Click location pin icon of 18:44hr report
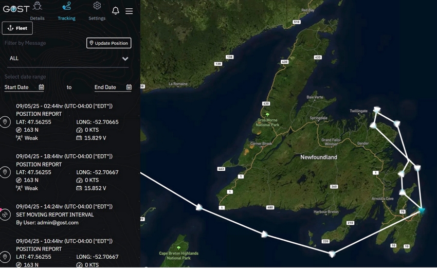Viewport: 437px width, 268px height. pyautogui.click(x=5, y=172)
